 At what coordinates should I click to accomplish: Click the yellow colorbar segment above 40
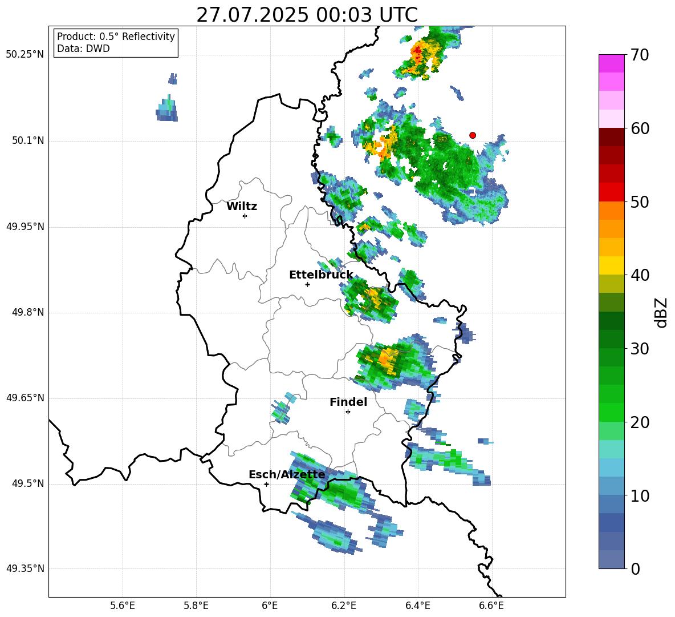point(612,265)
